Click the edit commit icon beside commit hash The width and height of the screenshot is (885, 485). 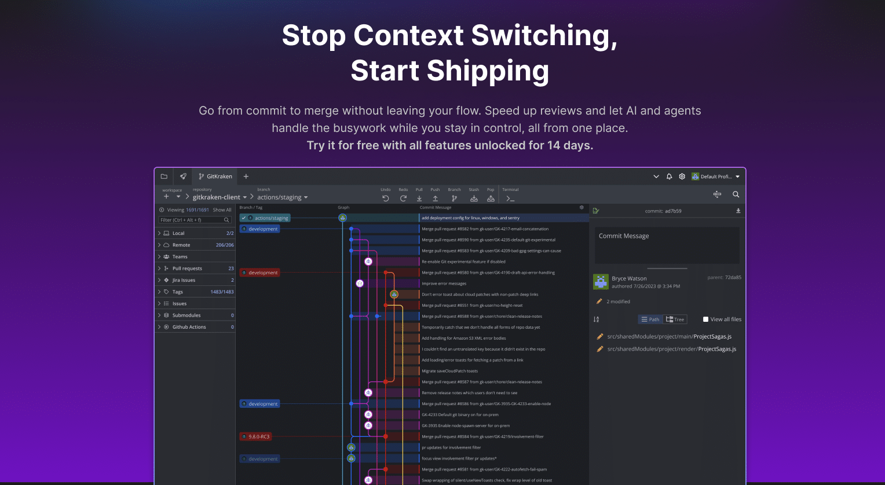[596, 211]
